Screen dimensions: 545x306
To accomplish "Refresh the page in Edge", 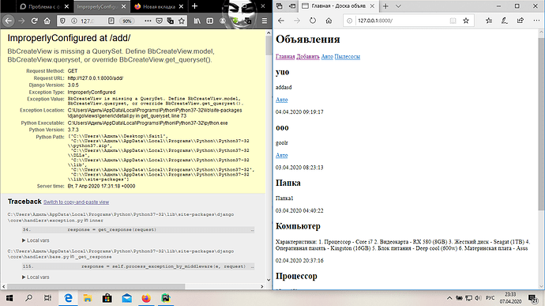I will pos(313,21).
